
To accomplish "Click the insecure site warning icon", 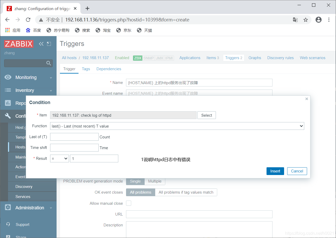I will pyautogui.click(x=41, y=20).
